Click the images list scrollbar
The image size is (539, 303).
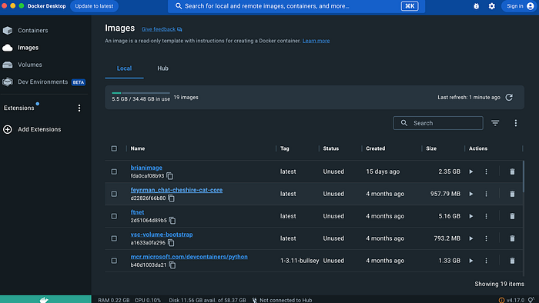coord(524,177)
